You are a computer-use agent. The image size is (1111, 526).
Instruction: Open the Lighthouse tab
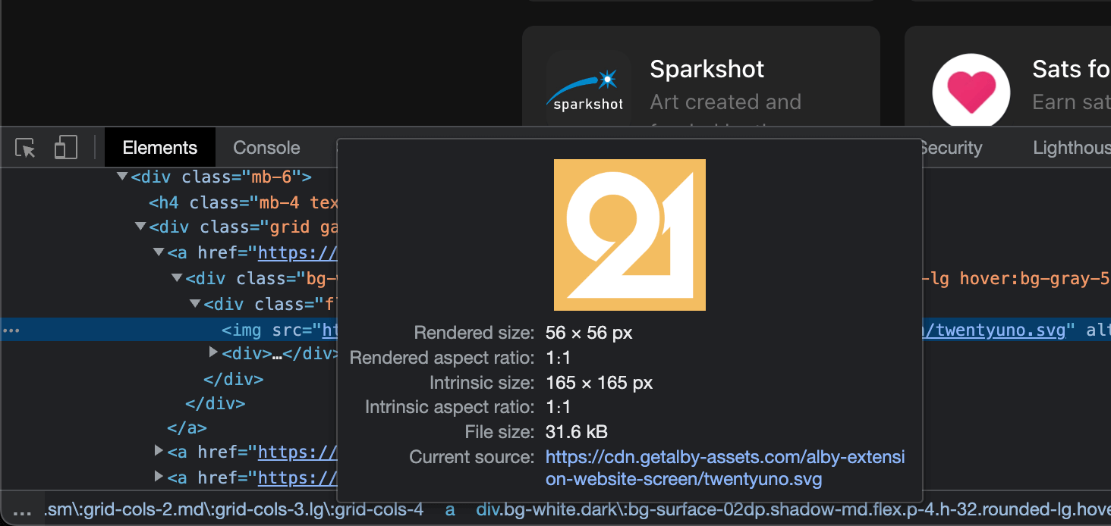pyautogui.click(x=1071, y=148)
